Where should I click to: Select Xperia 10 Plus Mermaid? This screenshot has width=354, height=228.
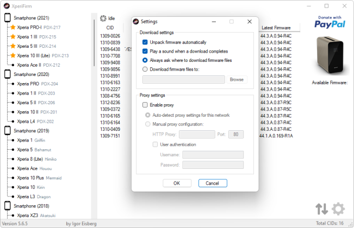(39, 178)
